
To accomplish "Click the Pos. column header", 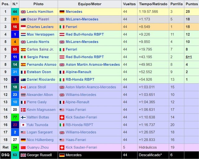I will tap(6, 4).
